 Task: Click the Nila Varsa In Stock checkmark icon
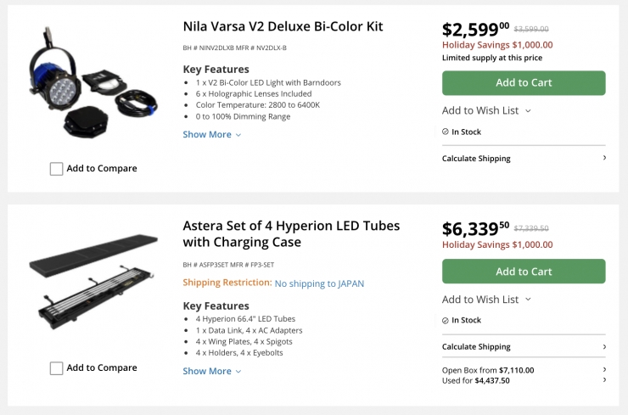tap(446, 132)
